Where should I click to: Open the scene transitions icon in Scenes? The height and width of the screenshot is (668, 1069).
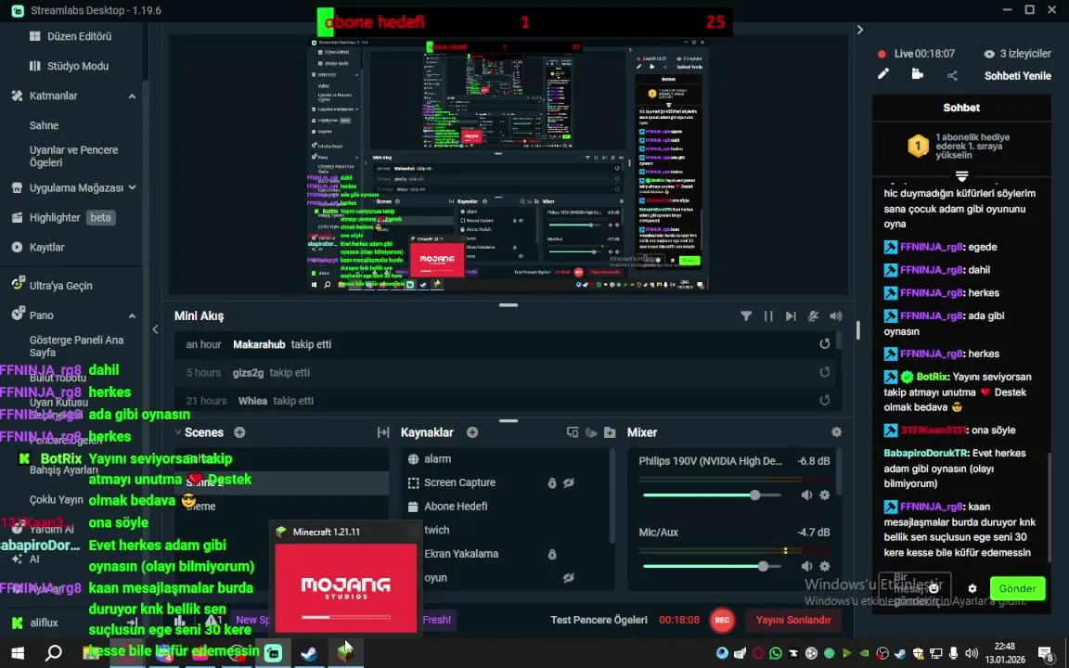[383, 432]
